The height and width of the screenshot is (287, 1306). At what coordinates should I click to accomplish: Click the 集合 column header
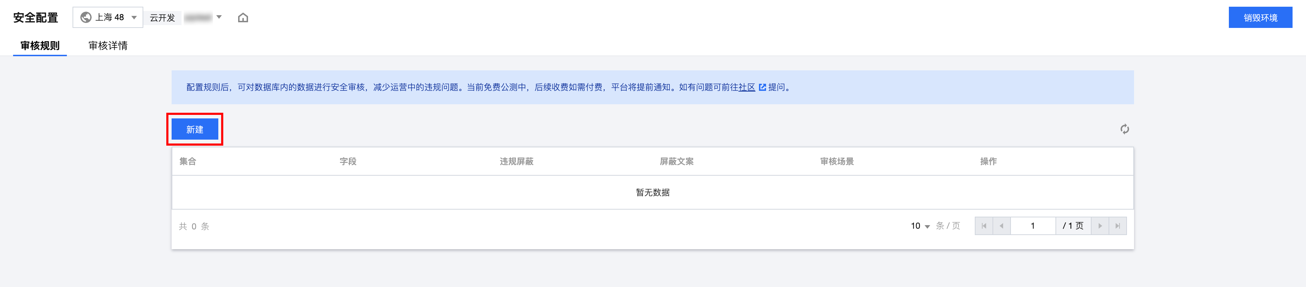[x=188, y=162]
